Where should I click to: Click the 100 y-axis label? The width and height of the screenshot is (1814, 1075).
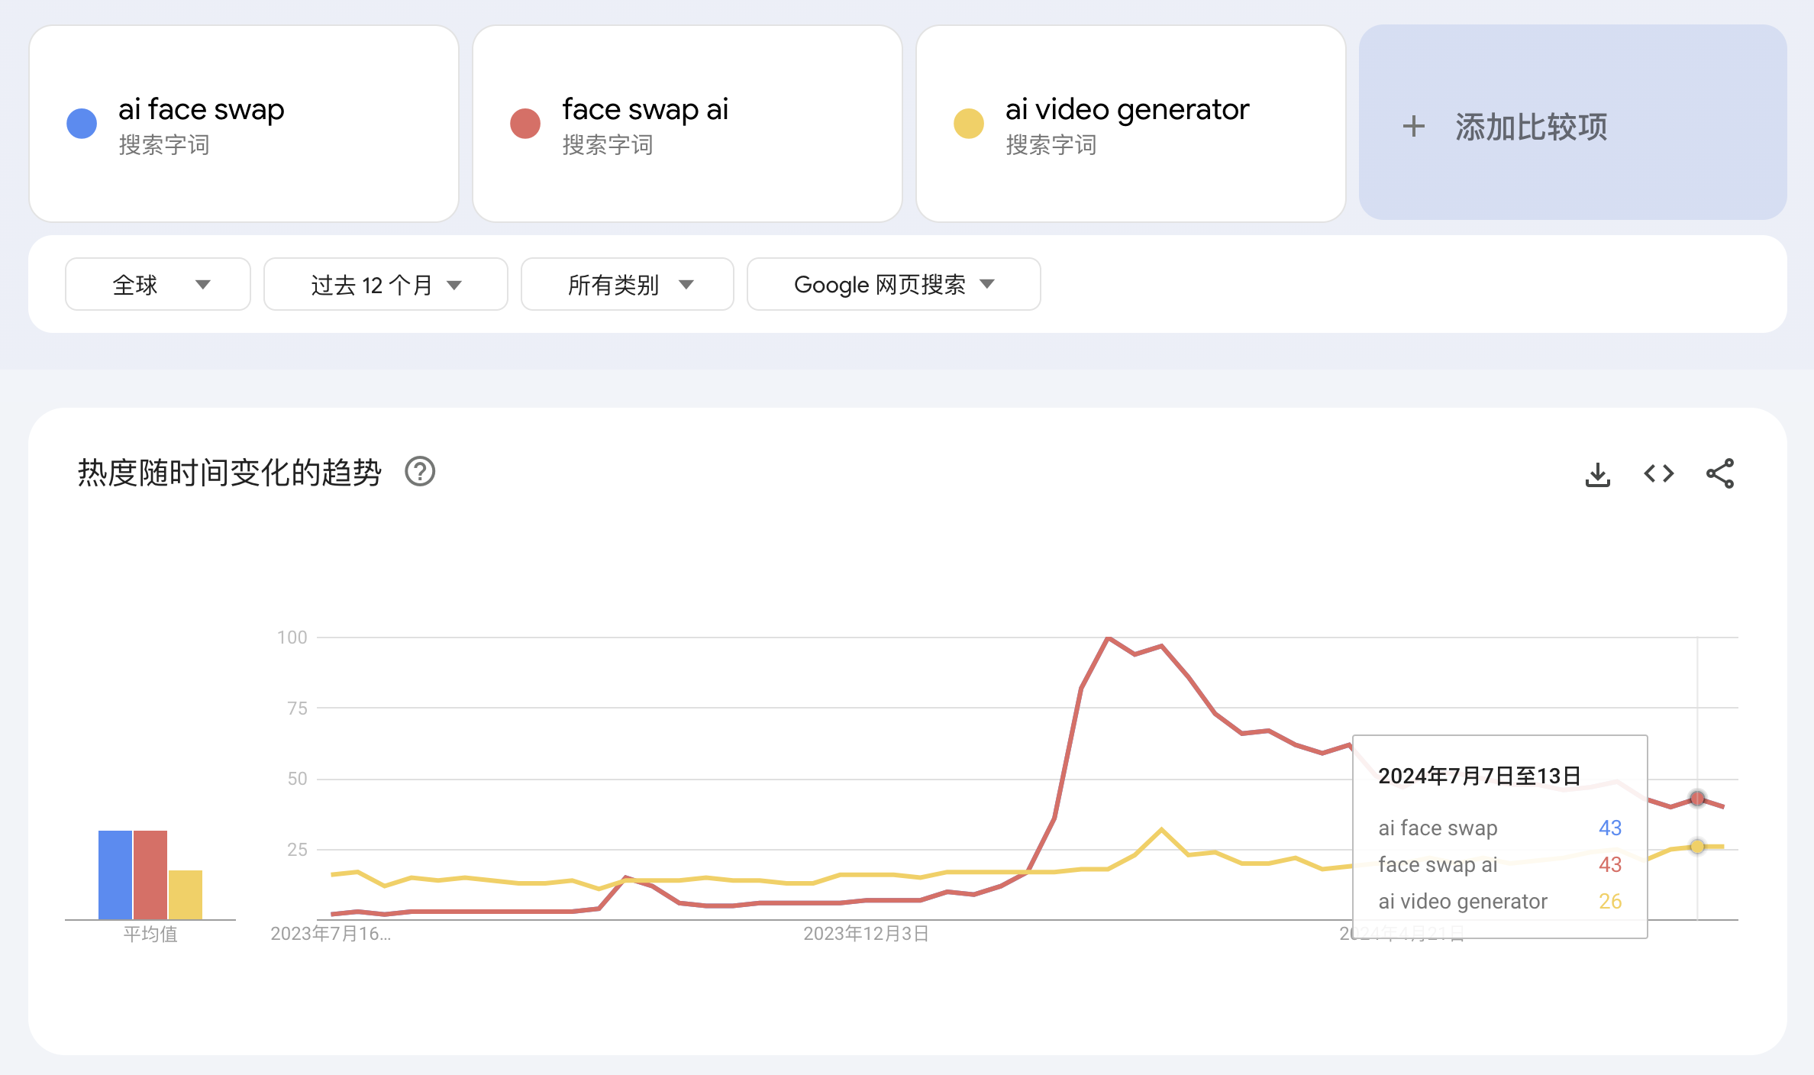click(292, 638)
